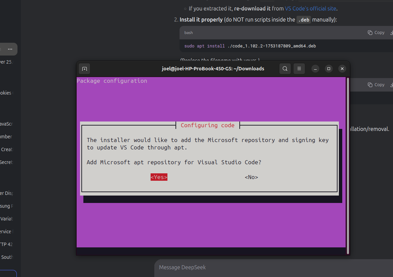393x277 pixels.
Task: Open sidebar chat starting with 'Variat'
Action: point(6,219)
